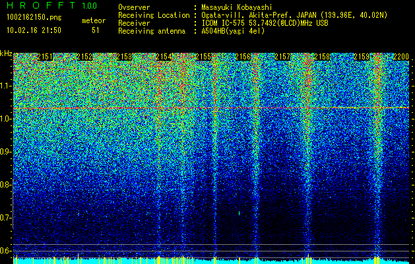Screen dimensions: 415x264
Task: Click the ICOM IC-575 receiver text
Action: [x=265, y=23]
